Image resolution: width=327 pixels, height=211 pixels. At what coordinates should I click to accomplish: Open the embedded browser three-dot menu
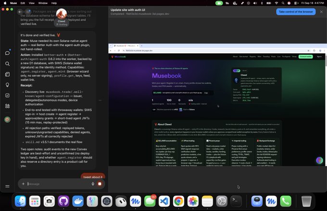coord(324,50)
